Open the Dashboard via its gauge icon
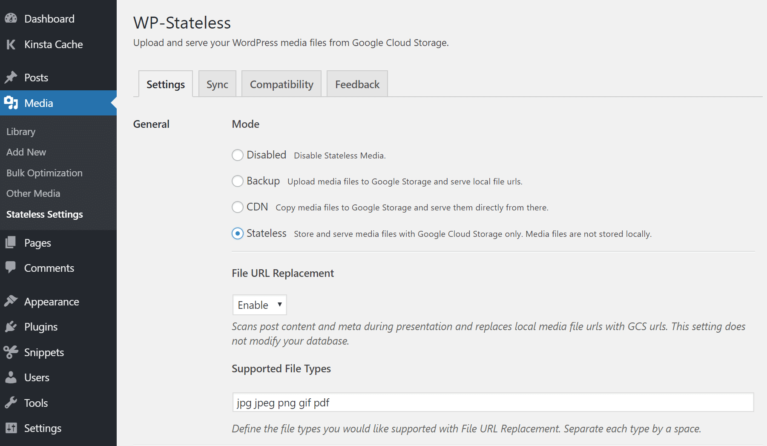The height and width of the screenshot is (446, 767). pyautogui.click(x=11, y=18)
